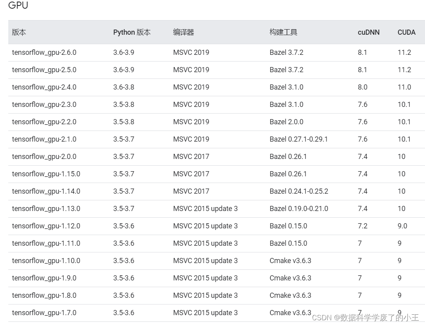This screenshot has height=325, width=425.
Task: Click Cmake v3.6.3 in the tensorflow_gpu-1.8.0 row
Action: [290, 296]
